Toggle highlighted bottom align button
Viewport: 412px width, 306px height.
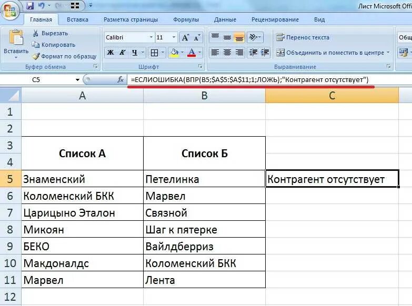(x=239, y=37)
